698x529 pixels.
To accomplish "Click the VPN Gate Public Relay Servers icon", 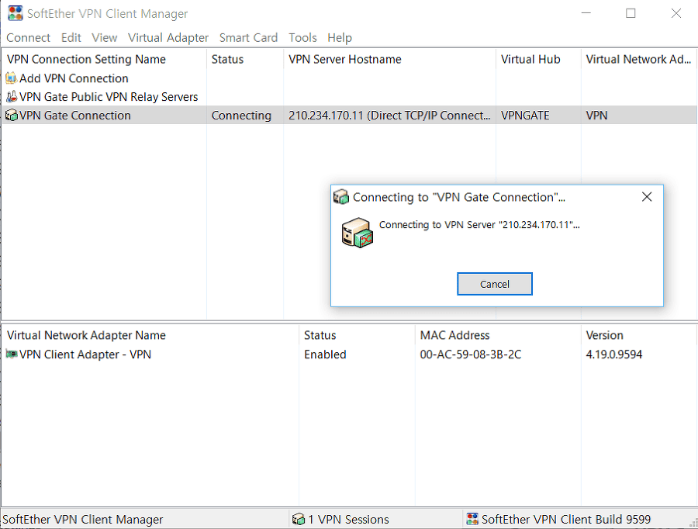I will click(11, 97).
